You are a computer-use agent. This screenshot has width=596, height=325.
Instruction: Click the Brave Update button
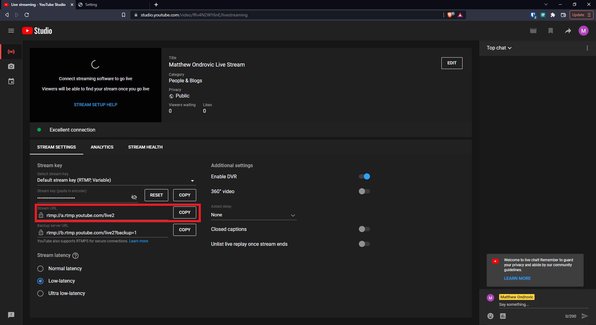tap(581, 15)
